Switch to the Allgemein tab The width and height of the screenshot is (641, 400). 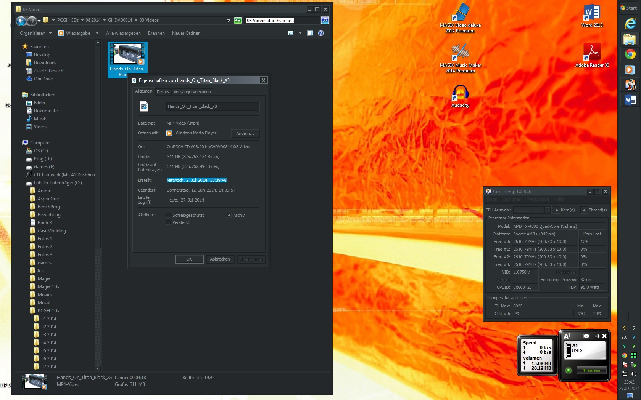(144, 91)
